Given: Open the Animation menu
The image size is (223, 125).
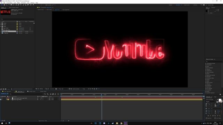Looking at the screenshot, I should coord(23,3).
